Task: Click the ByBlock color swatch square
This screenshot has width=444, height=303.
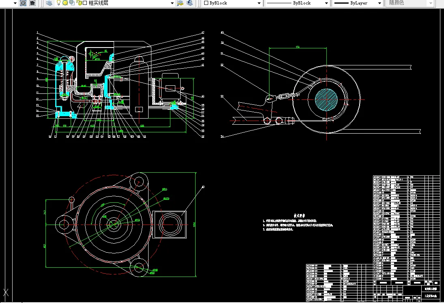Action: point(206,3)
